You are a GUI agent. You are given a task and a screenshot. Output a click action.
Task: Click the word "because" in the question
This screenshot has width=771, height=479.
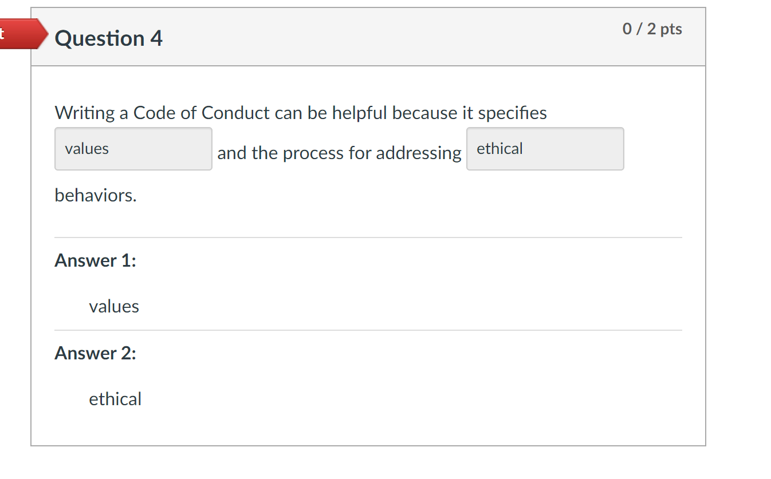tap(425, 113)
